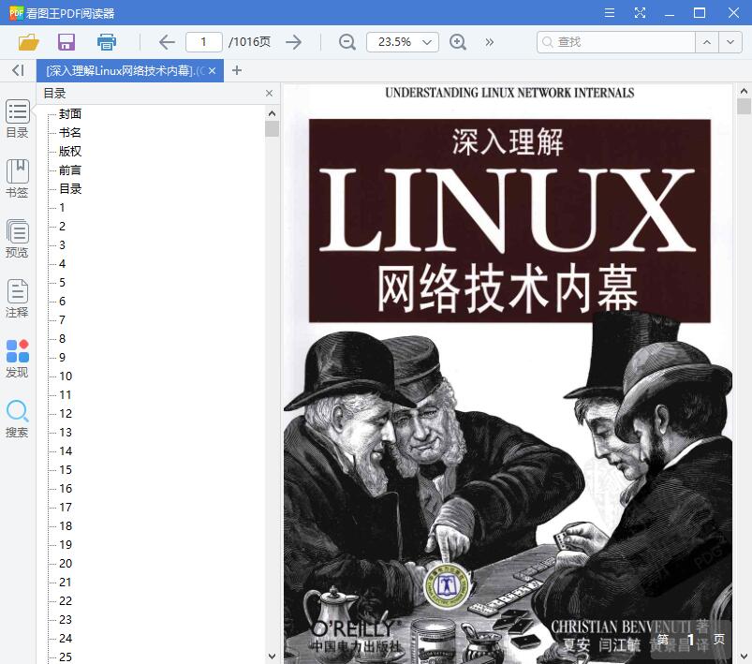The width and height of the screenshot is (752, 664).
Task: Collapse the sidebar with the arrow-bar icon
Action: pos(18,70)
